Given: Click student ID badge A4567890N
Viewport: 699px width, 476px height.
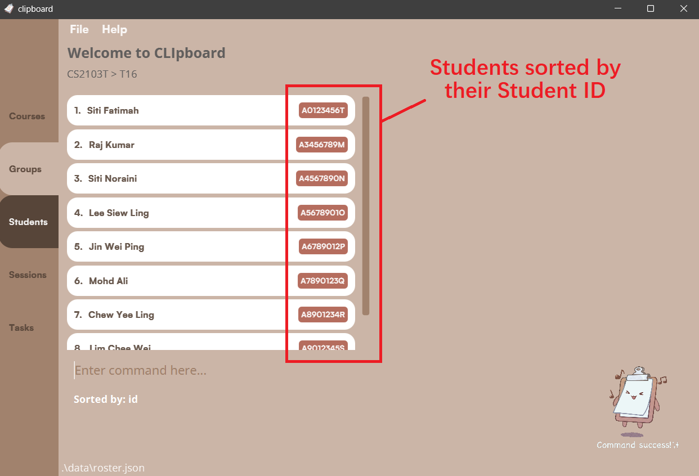Looking at the screenshot, I should point(322,179).
